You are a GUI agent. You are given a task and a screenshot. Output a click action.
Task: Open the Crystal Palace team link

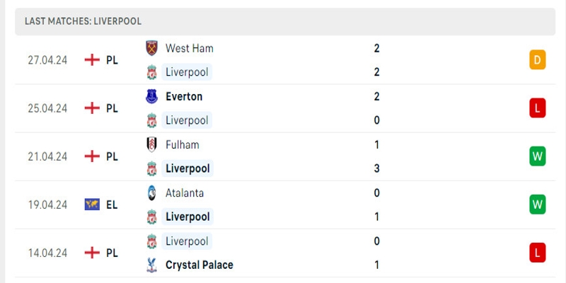(x=199, y=265)
